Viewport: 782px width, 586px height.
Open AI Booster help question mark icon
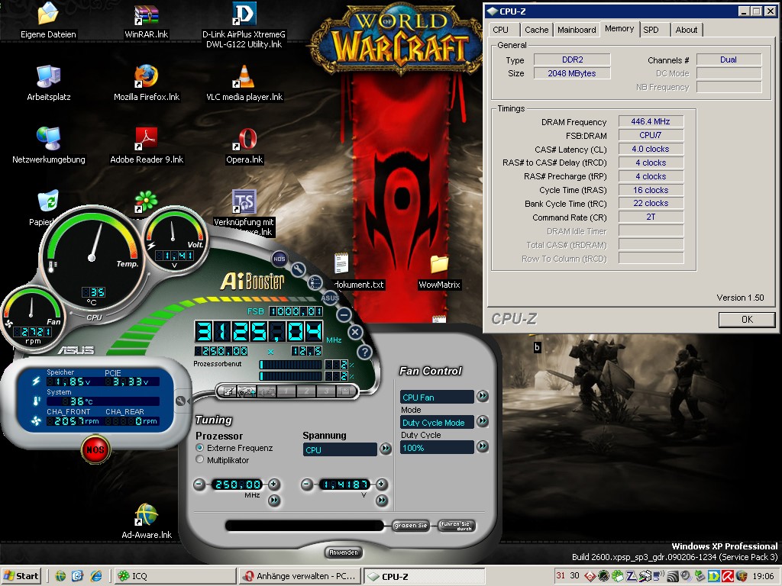tap(364, 352)
